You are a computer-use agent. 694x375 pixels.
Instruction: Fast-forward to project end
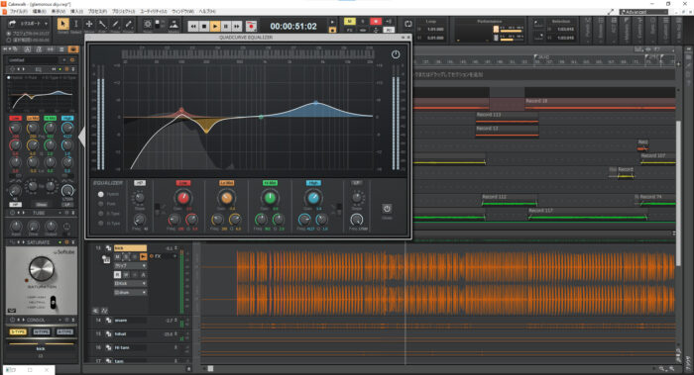point(237,27)
